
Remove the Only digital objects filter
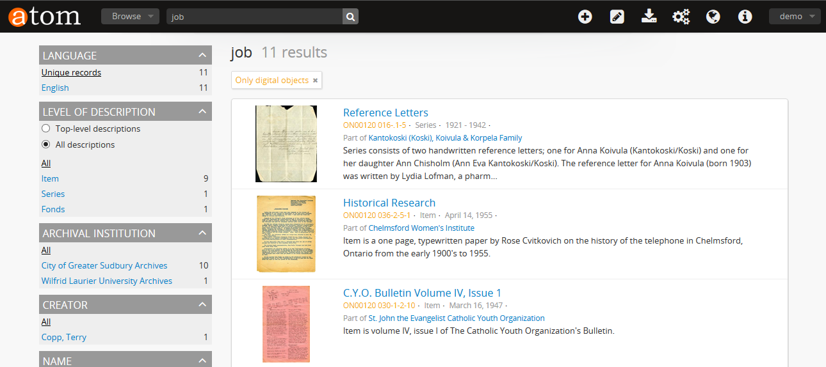[315, 81]
